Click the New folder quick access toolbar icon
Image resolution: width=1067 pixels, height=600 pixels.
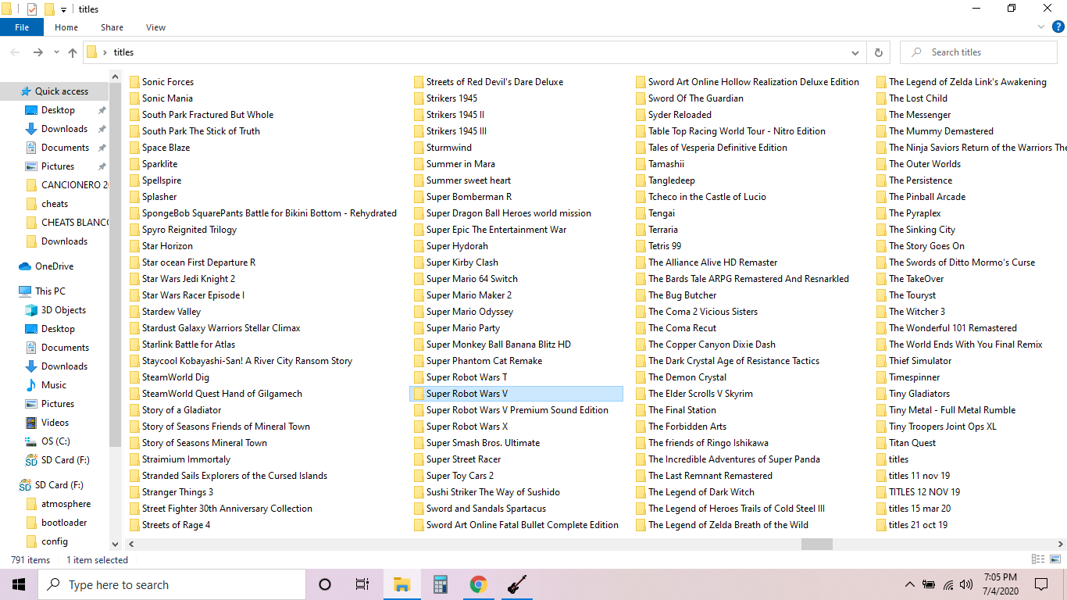(49, 9)
